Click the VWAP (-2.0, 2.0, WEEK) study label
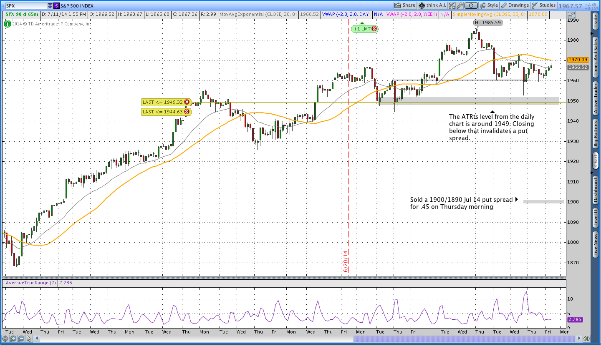 (x=412, y=14)
